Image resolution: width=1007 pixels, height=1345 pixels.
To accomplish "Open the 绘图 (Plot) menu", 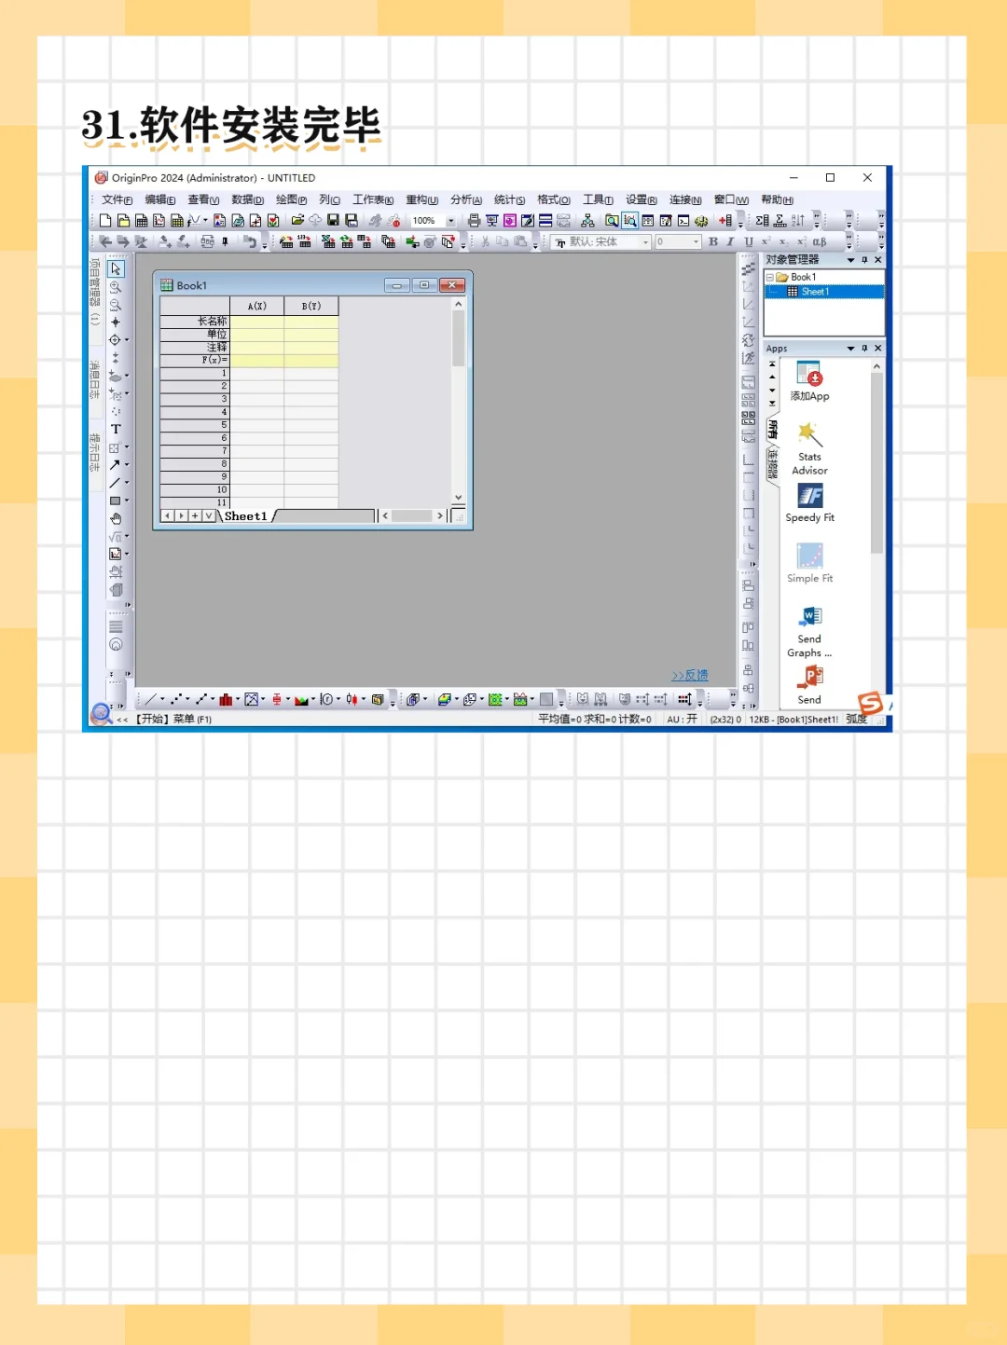I will pyautogui.click(x=291, y=199).
